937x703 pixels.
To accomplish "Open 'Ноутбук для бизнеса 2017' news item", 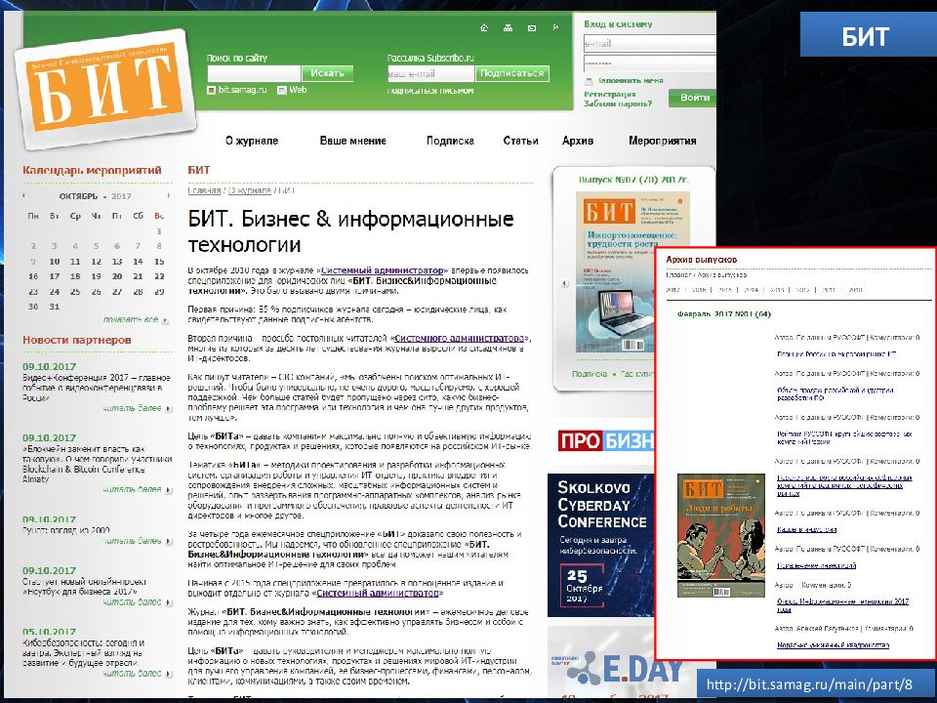I will (x=84, y=587).
